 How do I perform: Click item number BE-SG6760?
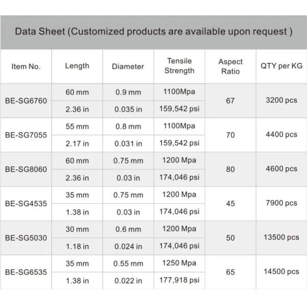(26, 101)
